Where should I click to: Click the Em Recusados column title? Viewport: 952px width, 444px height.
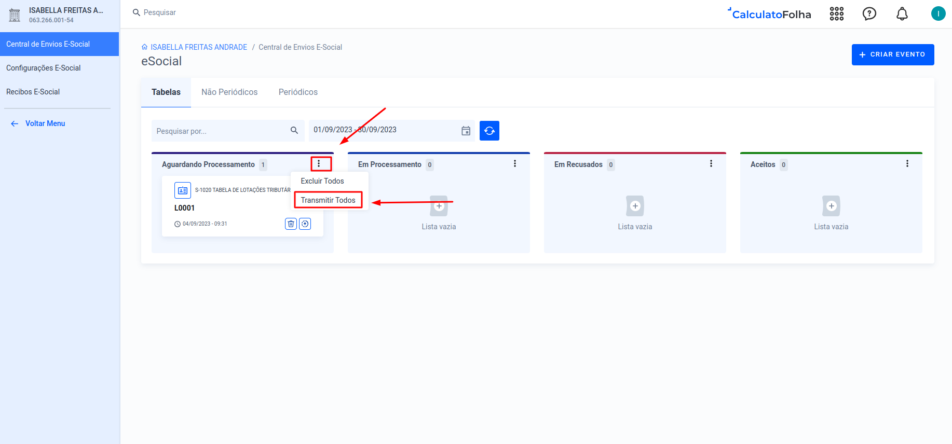click(578, 164)
